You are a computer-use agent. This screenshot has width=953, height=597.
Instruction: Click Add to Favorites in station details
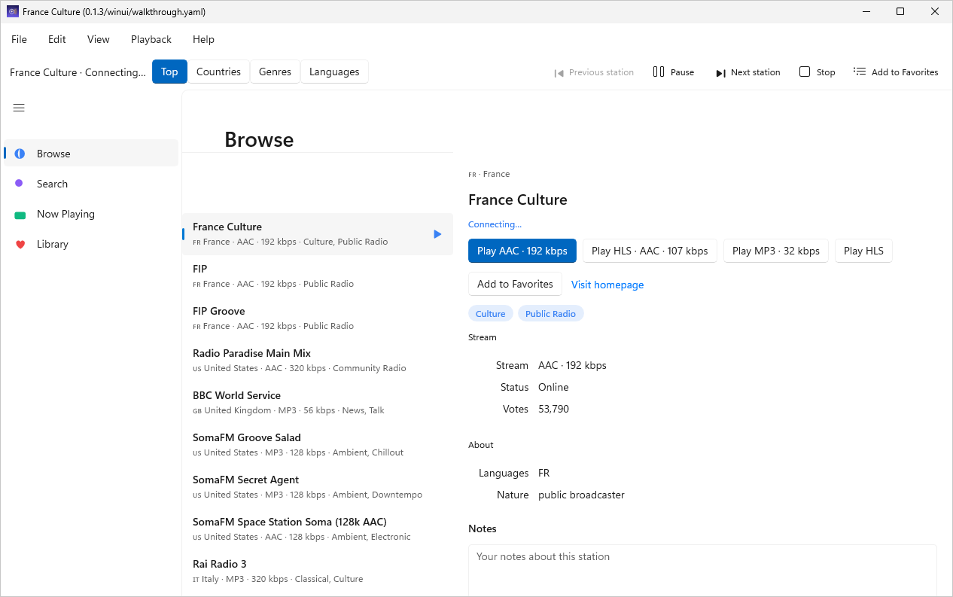(x=515, y=284)
